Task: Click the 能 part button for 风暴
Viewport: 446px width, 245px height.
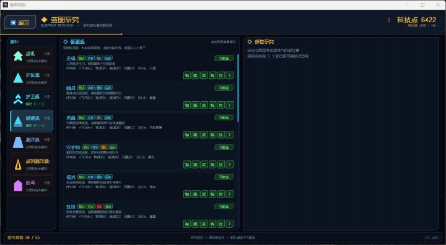Action: (x=195, y=135)
